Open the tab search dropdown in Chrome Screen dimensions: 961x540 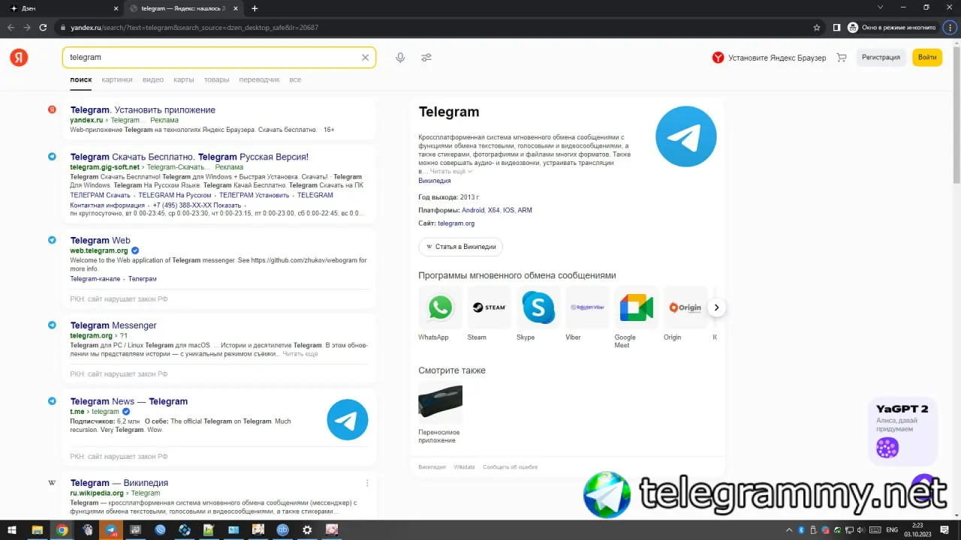881,7
